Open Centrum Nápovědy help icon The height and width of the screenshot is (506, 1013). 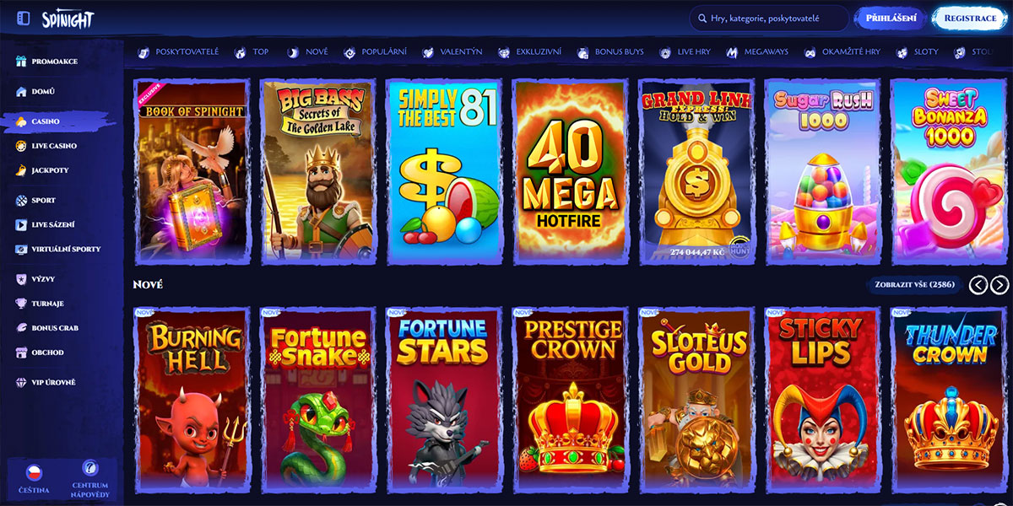[x=89, y=469]
